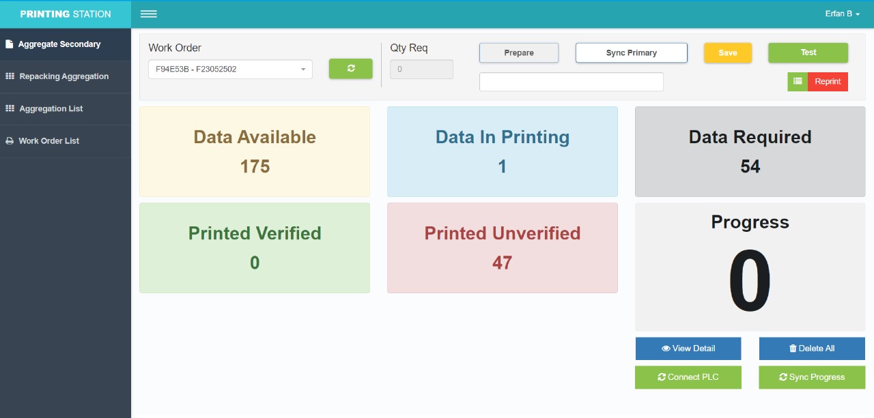Click Delete All with trash icon
Screen dimensions: 874x418
(x=811, y=348)
